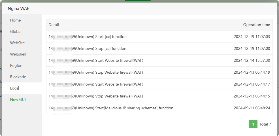Click the Total 7 record count
The width and height of the screenshot is (279, 136).
(x=265, y=124)
